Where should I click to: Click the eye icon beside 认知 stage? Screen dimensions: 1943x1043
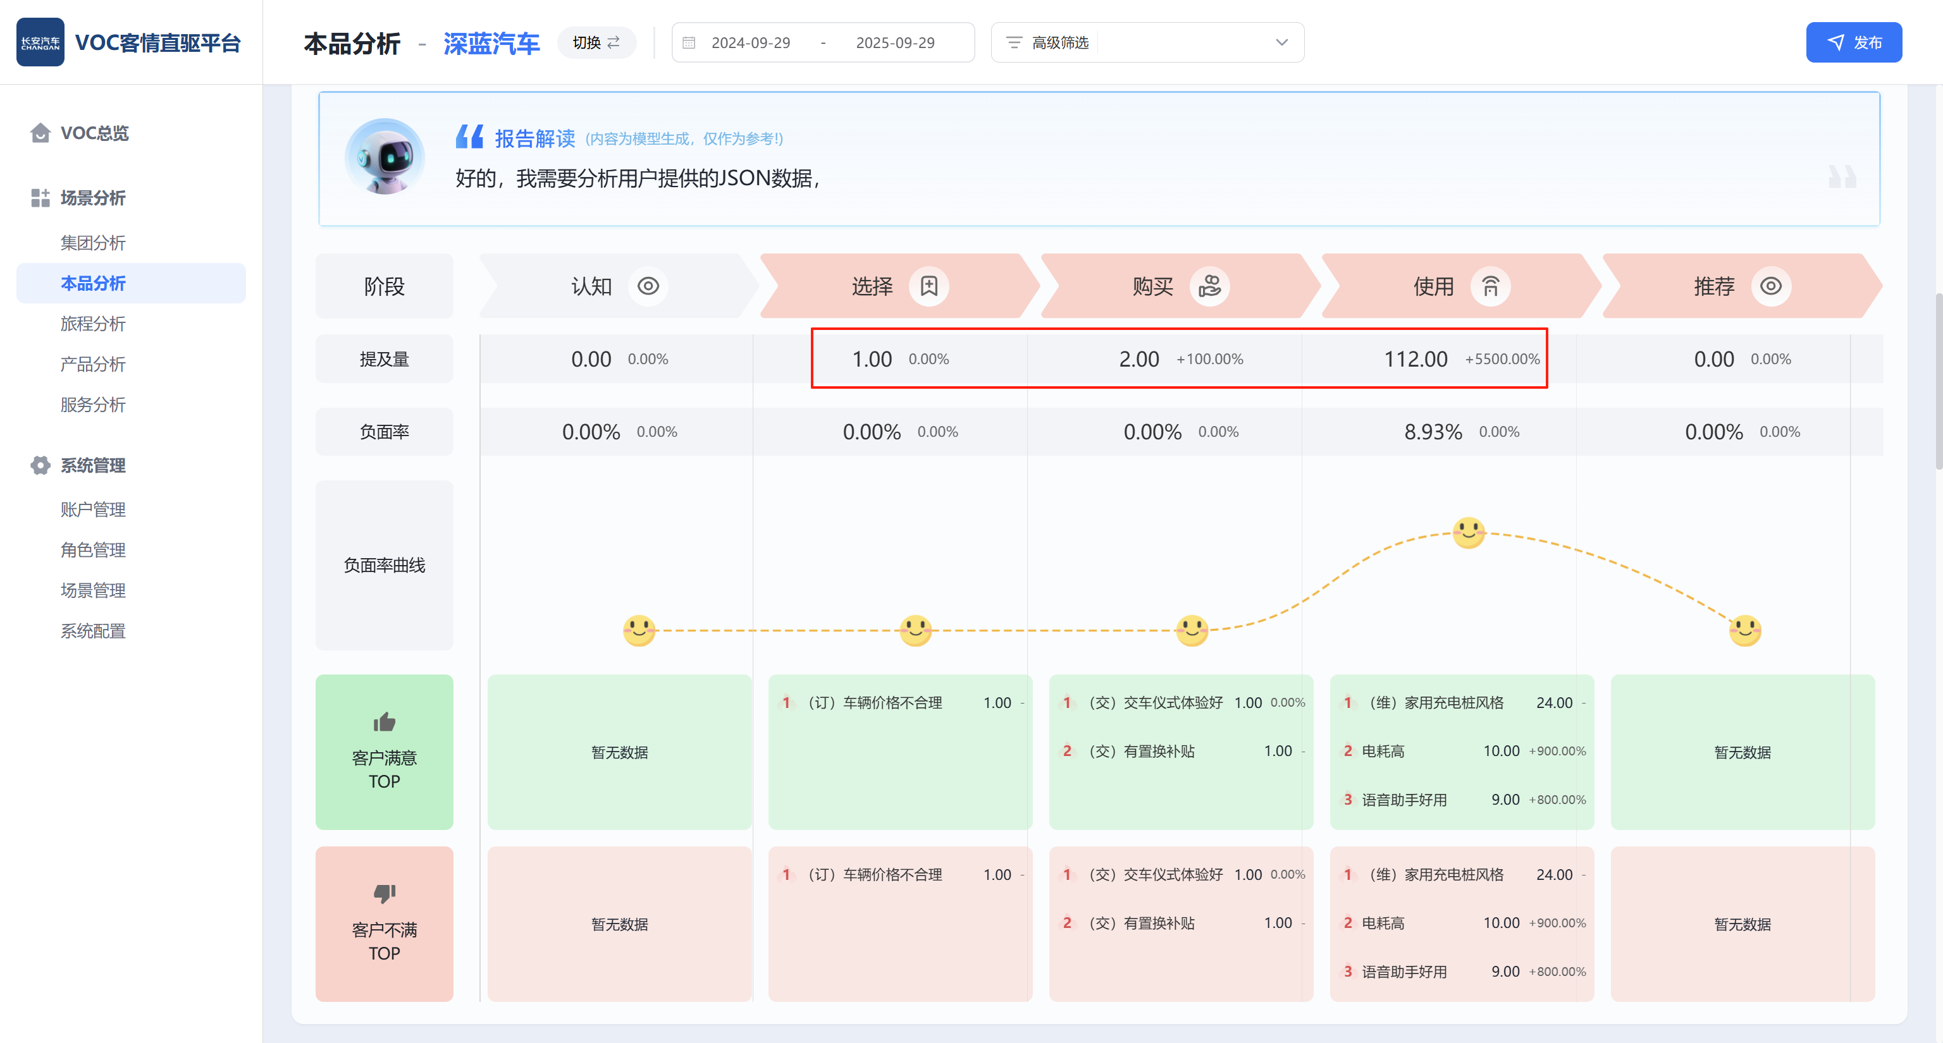[648, 286]
